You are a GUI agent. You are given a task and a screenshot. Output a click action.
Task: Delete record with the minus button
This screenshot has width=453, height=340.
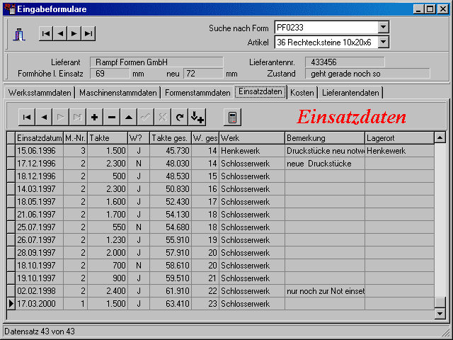[112, 117]
